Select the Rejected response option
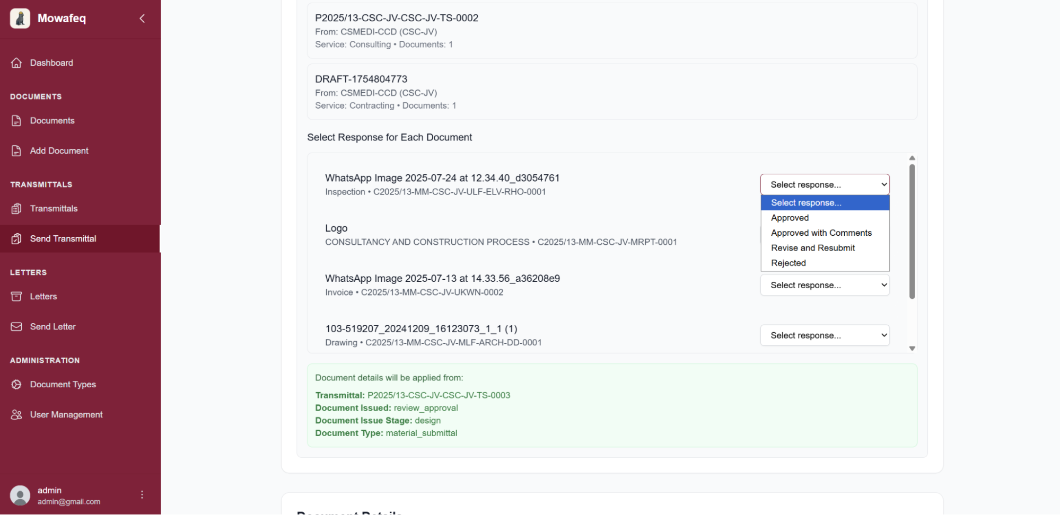Viewport: 1060px width, 515px height. click(x=788, y=263)
